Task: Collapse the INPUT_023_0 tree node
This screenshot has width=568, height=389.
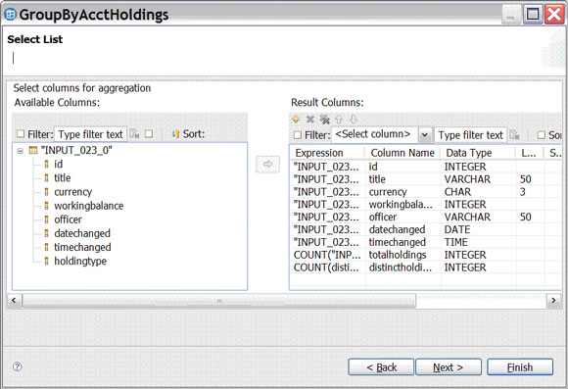Action: point(21,151)
